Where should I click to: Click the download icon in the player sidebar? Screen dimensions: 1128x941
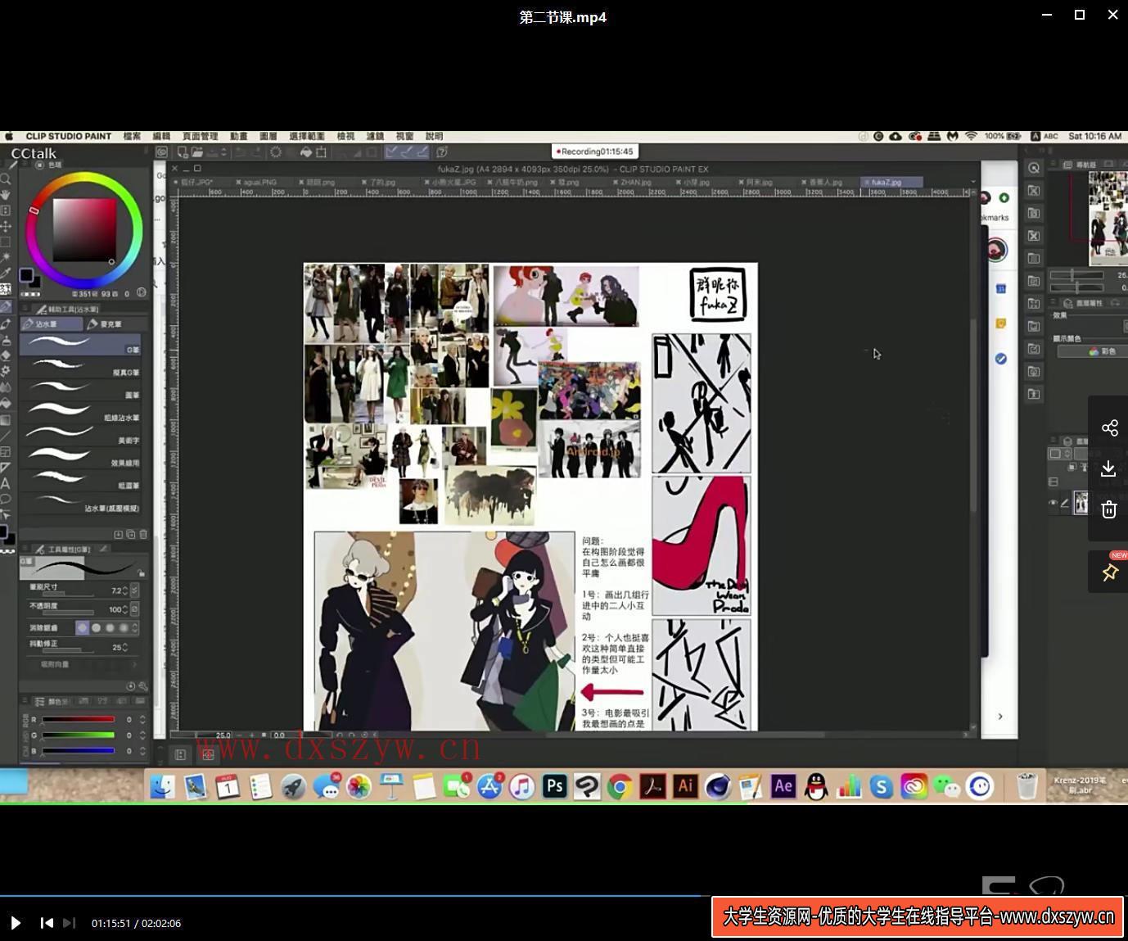click(x=1108, y=468)
